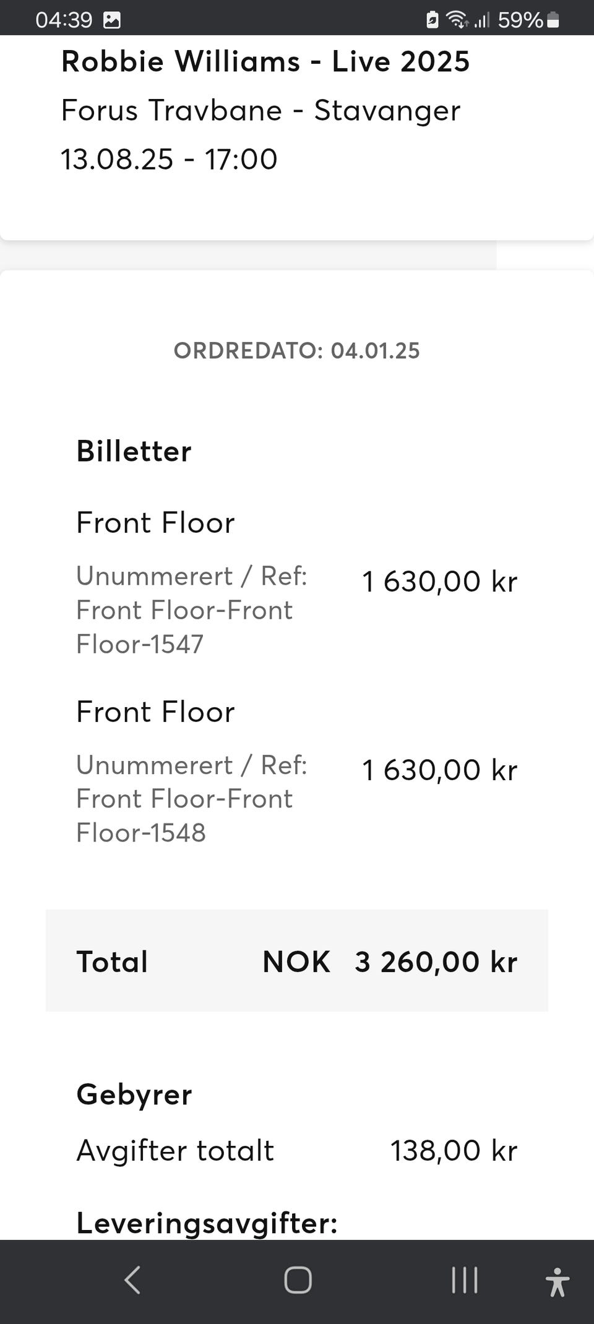Tap the Leveringsavgifter heading
Screen dimensions: 594x1324
207,1223
